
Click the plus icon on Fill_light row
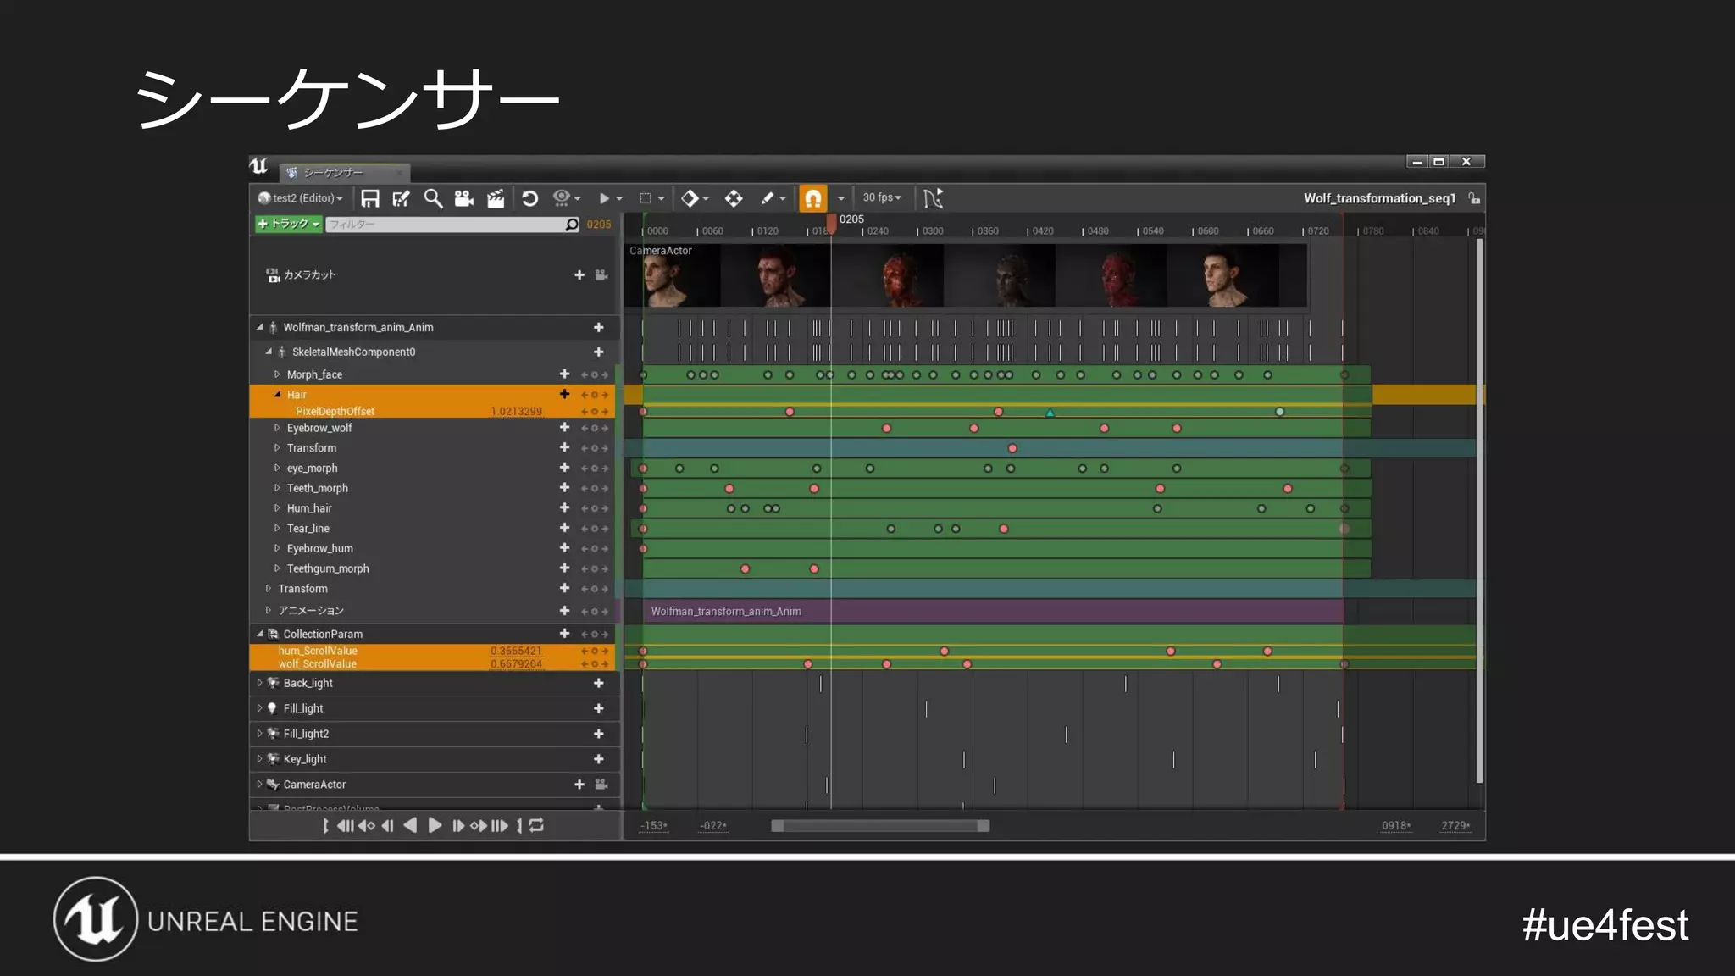[599, 708]
